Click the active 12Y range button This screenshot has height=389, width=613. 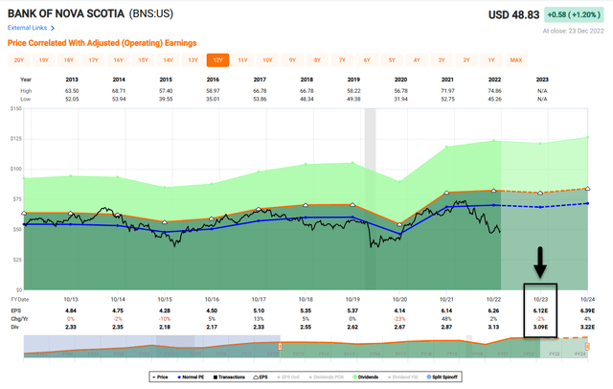[x=217, y=60]
